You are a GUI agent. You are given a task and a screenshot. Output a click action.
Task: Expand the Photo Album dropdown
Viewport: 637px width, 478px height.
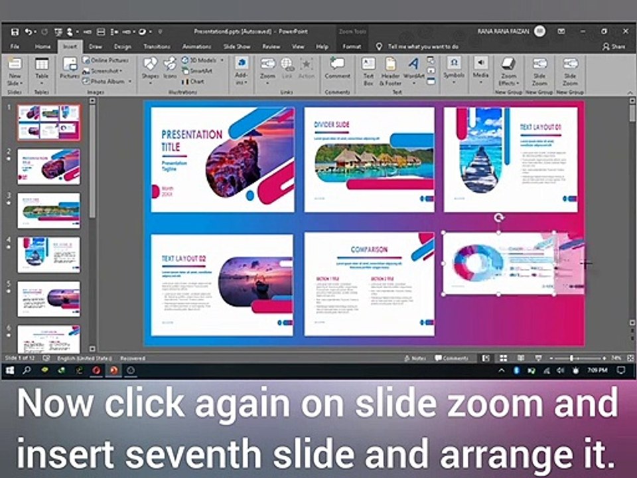pyautogui.click(x=130, y=81)
